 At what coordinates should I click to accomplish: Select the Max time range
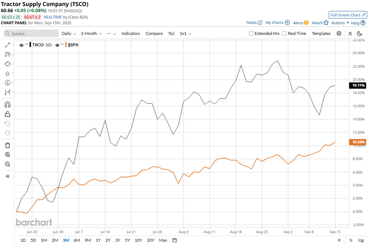click(163, 240)
